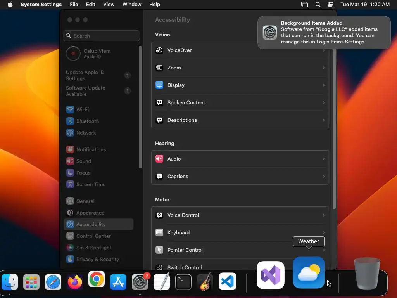Open the App Store from the Dock

click(118, 282)
